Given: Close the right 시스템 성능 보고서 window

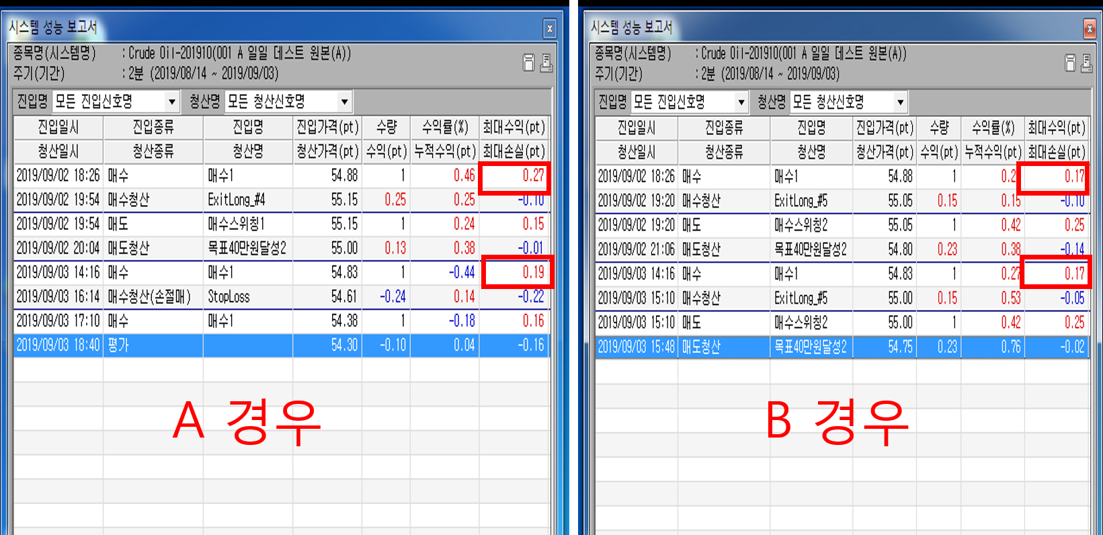Looking at the screenshot, I should pyautogui.click(x=1089, y=28).
